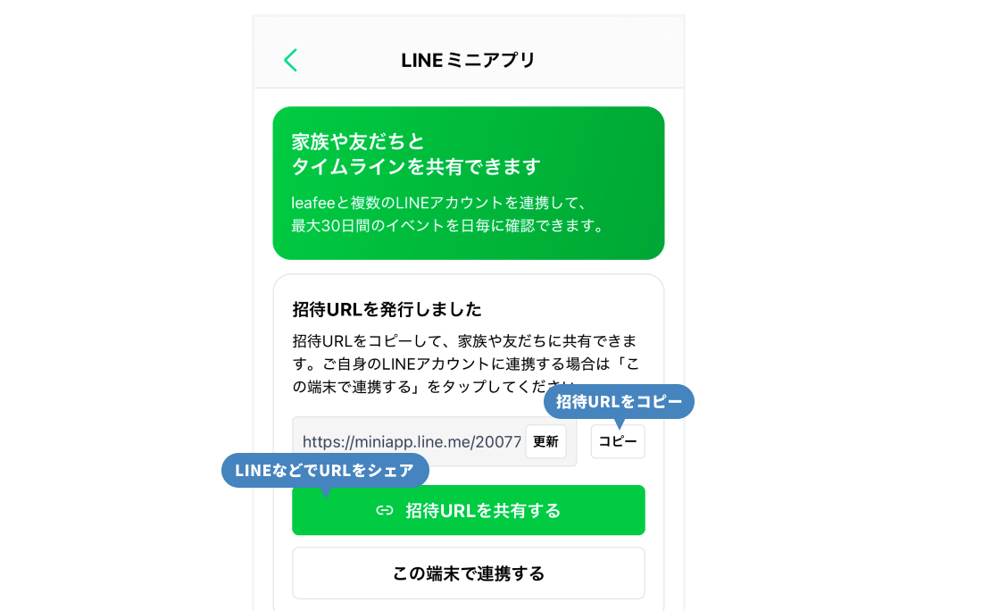Click the copy tooltip's pointer above コピー
This screenshot has height=611, width=999.
(619, 423)
